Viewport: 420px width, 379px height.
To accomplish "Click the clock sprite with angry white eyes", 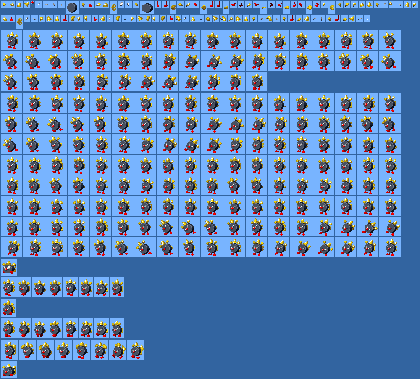I will pyautogui.click(x=8, y=267).
